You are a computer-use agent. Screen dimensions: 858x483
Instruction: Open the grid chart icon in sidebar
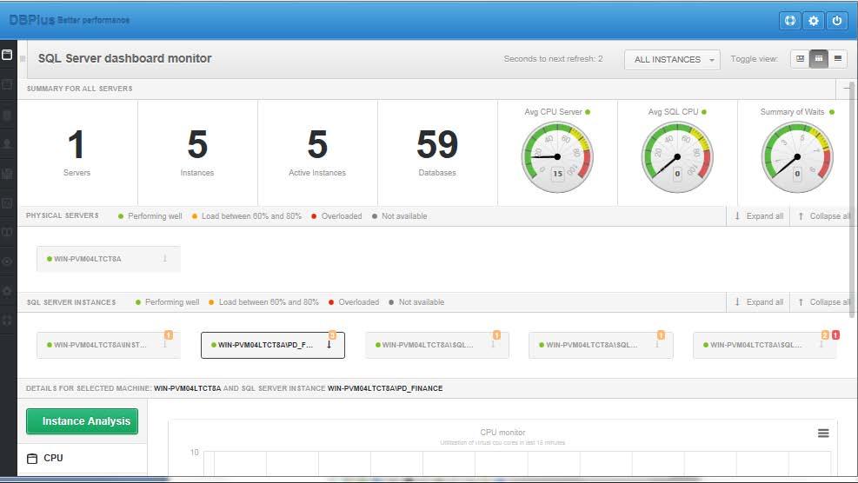click(x=7, y=174)
